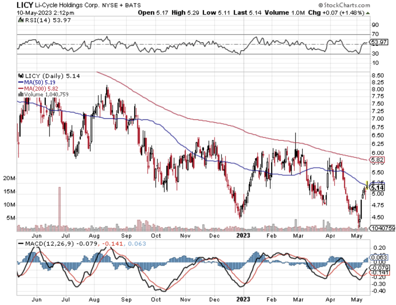Click the 20M volume axis label
The image size is (396, 305).
pos(9,178)
